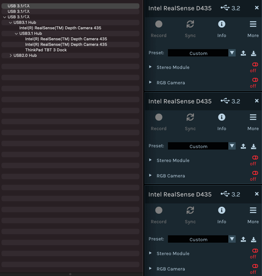
Task: Expand the USB2.0 Hub node
Action: 11,55
